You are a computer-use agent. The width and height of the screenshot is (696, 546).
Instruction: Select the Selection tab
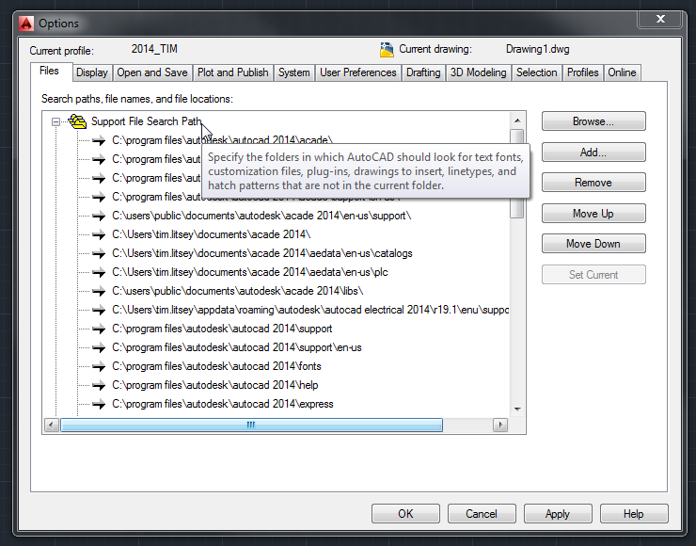pos(537,72)
